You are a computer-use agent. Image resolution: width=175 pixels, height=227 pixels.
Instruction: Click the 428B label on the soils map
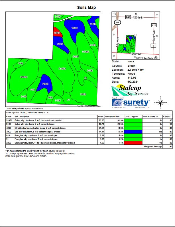(x=76, y=56)
